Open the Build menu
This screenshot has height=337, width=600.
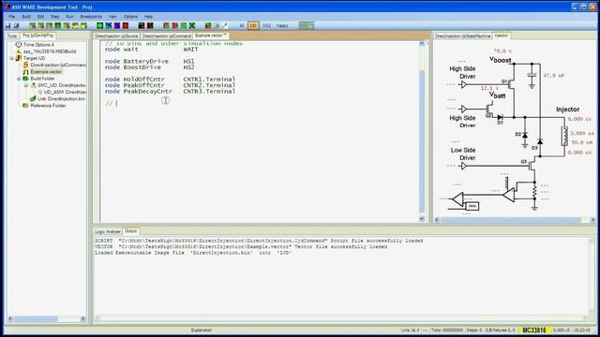coord(26,17)
